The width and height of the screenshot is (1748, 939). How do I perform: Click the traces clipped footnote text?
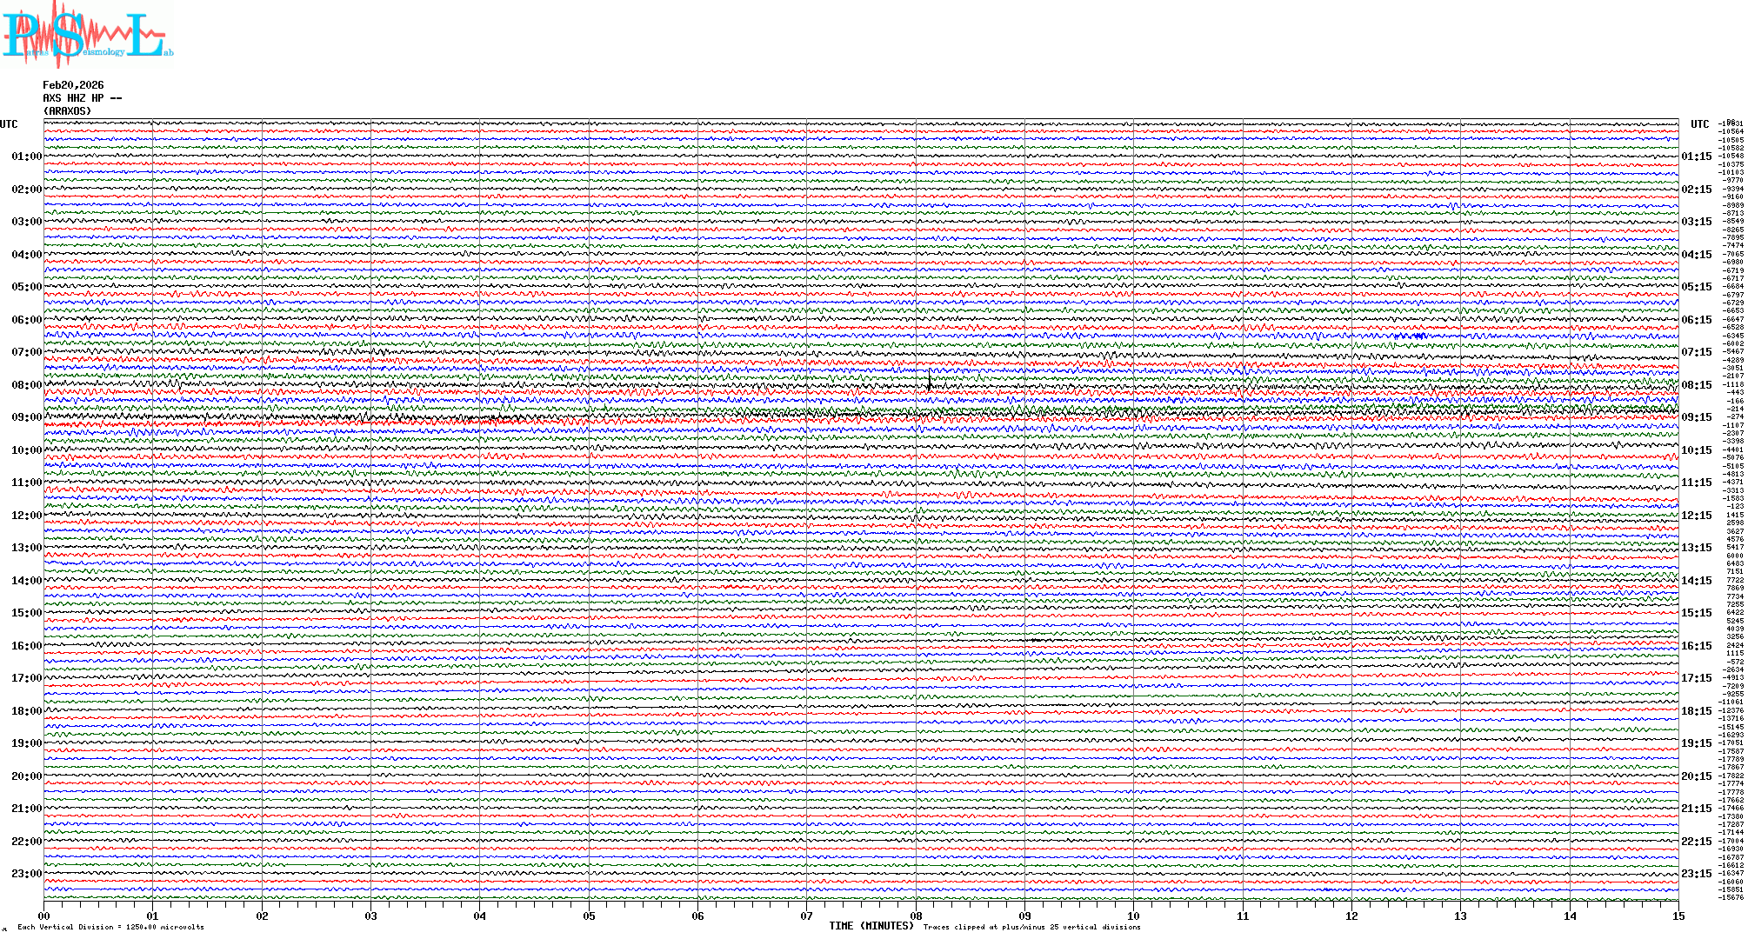click(x=1031, y=927)
